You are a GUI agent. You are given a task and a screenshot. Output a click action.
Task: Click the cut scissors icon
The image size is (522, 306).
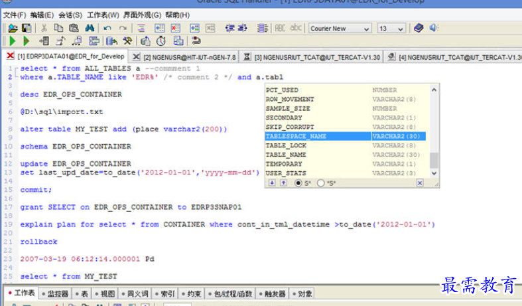[44, 29]
